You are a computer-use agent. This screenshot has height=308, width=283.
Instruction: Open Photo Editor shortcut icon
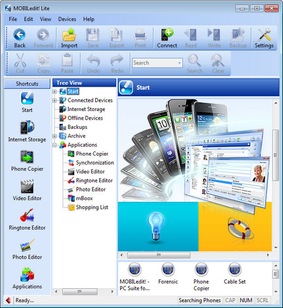pos(27,245)
